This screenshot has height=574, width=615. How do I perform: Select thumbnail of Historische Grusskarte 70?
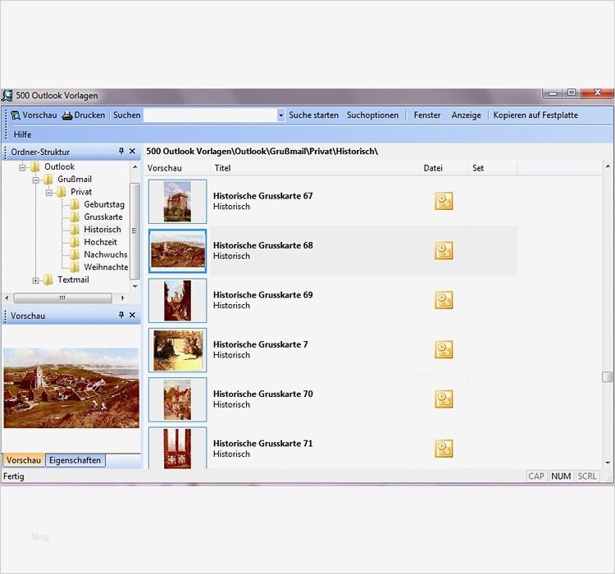coord(177,399)
